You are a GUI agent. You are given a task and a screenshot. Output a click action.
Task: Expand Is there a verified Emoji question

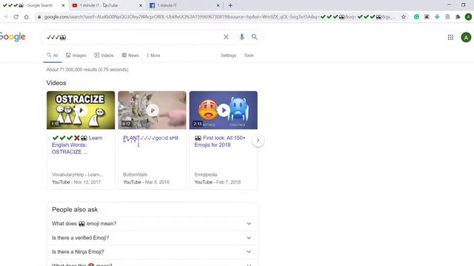pyautogui.click(x=153, y=238)
